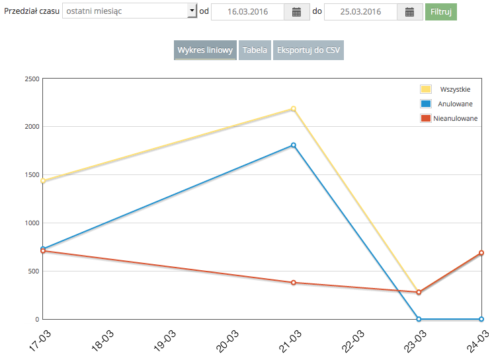The image size is (494, 362).
Task: Open the end date calendar picker icon
Action: coord(409,12)
